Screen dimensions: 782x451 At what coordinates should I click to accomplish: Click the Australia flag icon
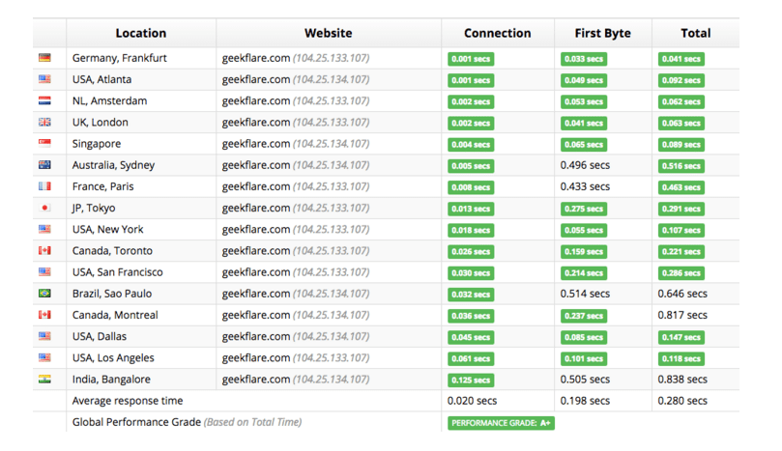click(x=44, y=165)
